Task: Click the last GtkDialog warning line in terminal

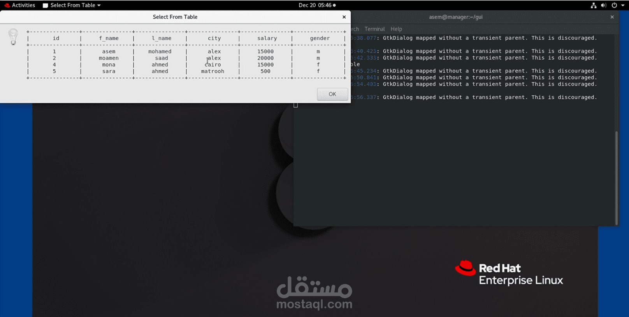Action: point(474,97)
